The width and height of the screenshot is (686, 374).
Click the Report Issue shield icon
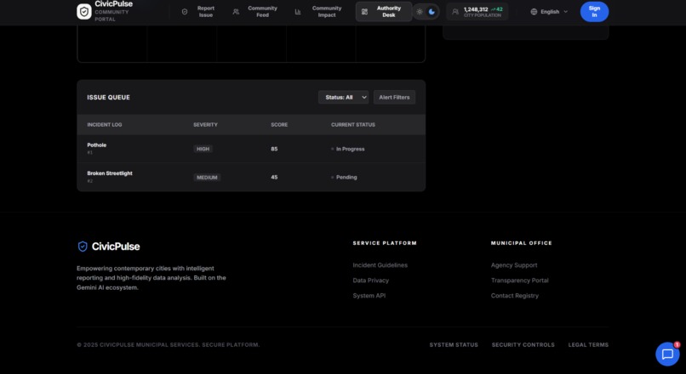185,12
